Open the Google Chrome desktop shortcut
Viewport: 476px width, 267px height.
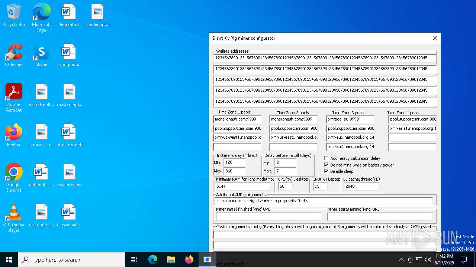pos(14,178)
